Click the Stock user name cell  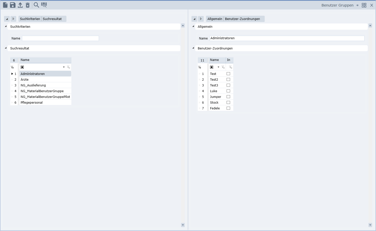point(217,102)
